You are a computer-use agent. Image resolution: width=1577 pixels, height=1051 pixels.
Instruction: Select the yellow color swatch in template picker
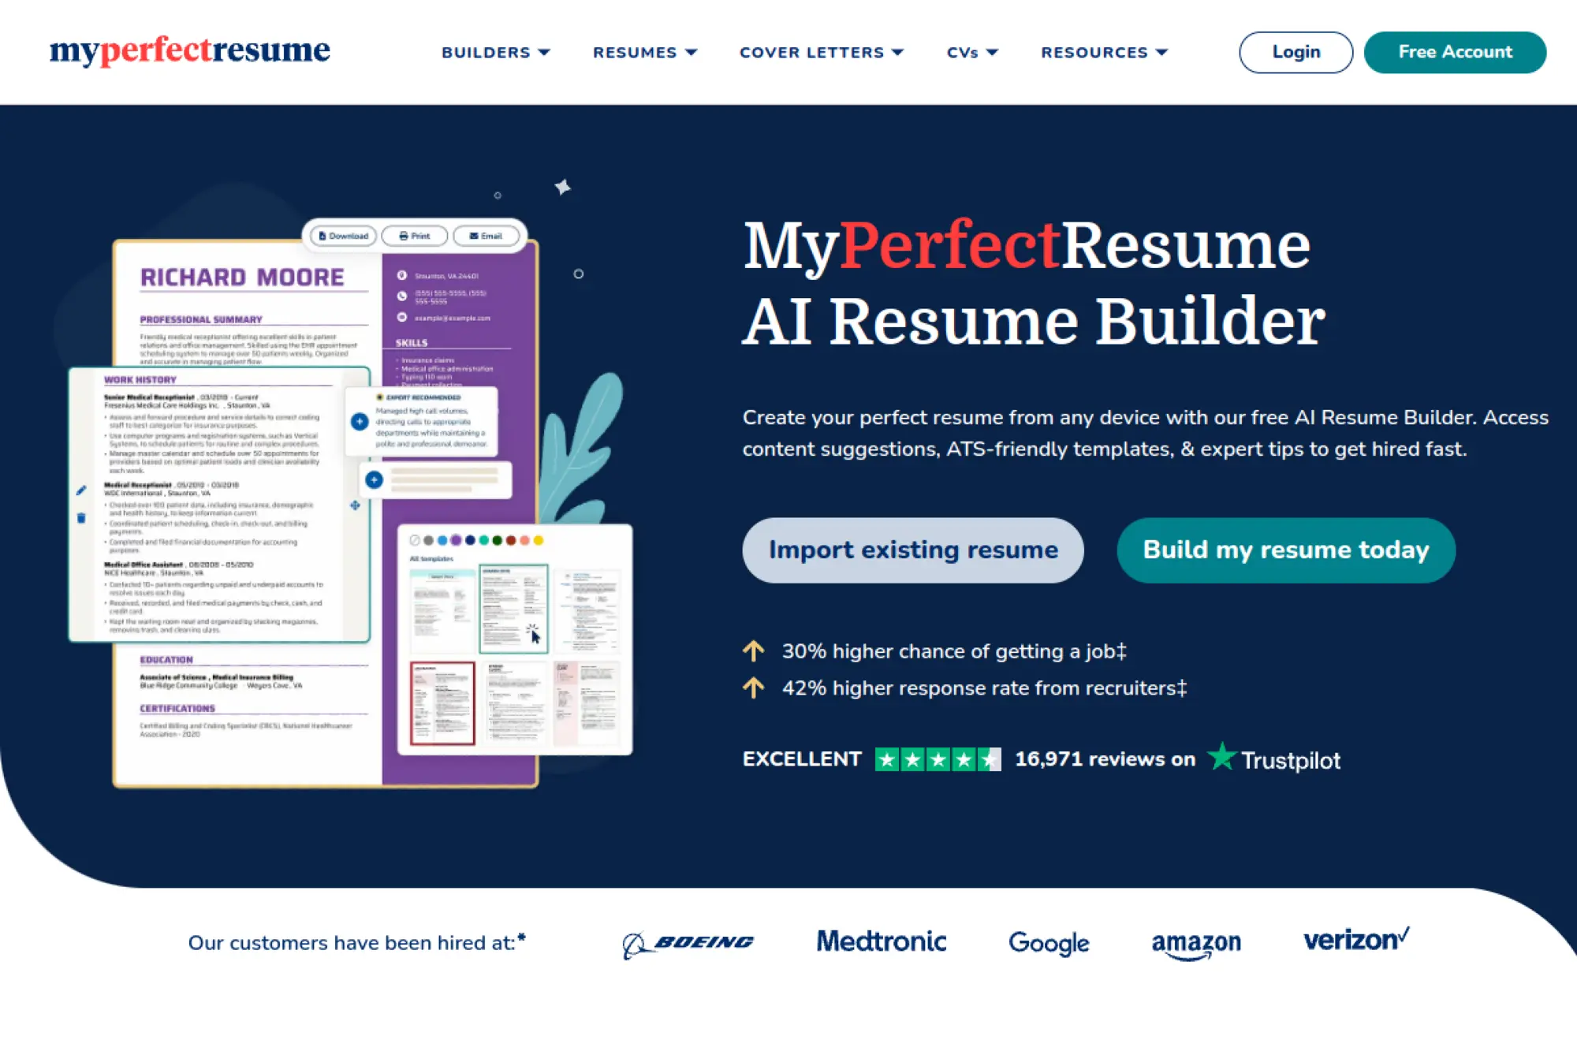pyautogui.click(x=539, y=540)
